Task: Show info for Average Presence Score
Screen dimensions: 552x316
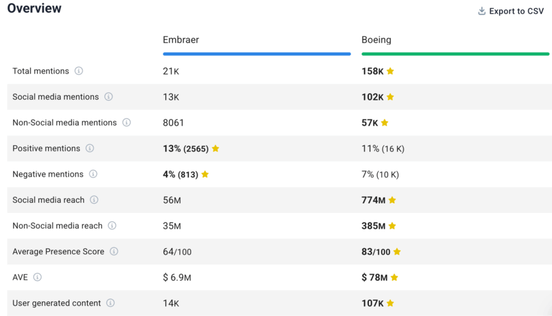Action: pyautogui.click(x=114, y=251)
